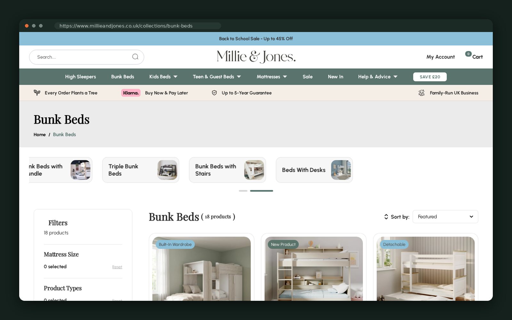Image resolution: width=512 pixels, height=320 pixels.
Task: Click the Mattress Size filter heading
Action: (61, 254)
